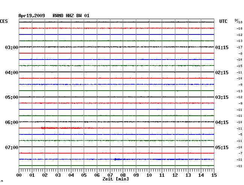Click DC value -17 beside 01:15

click(239, 47)
